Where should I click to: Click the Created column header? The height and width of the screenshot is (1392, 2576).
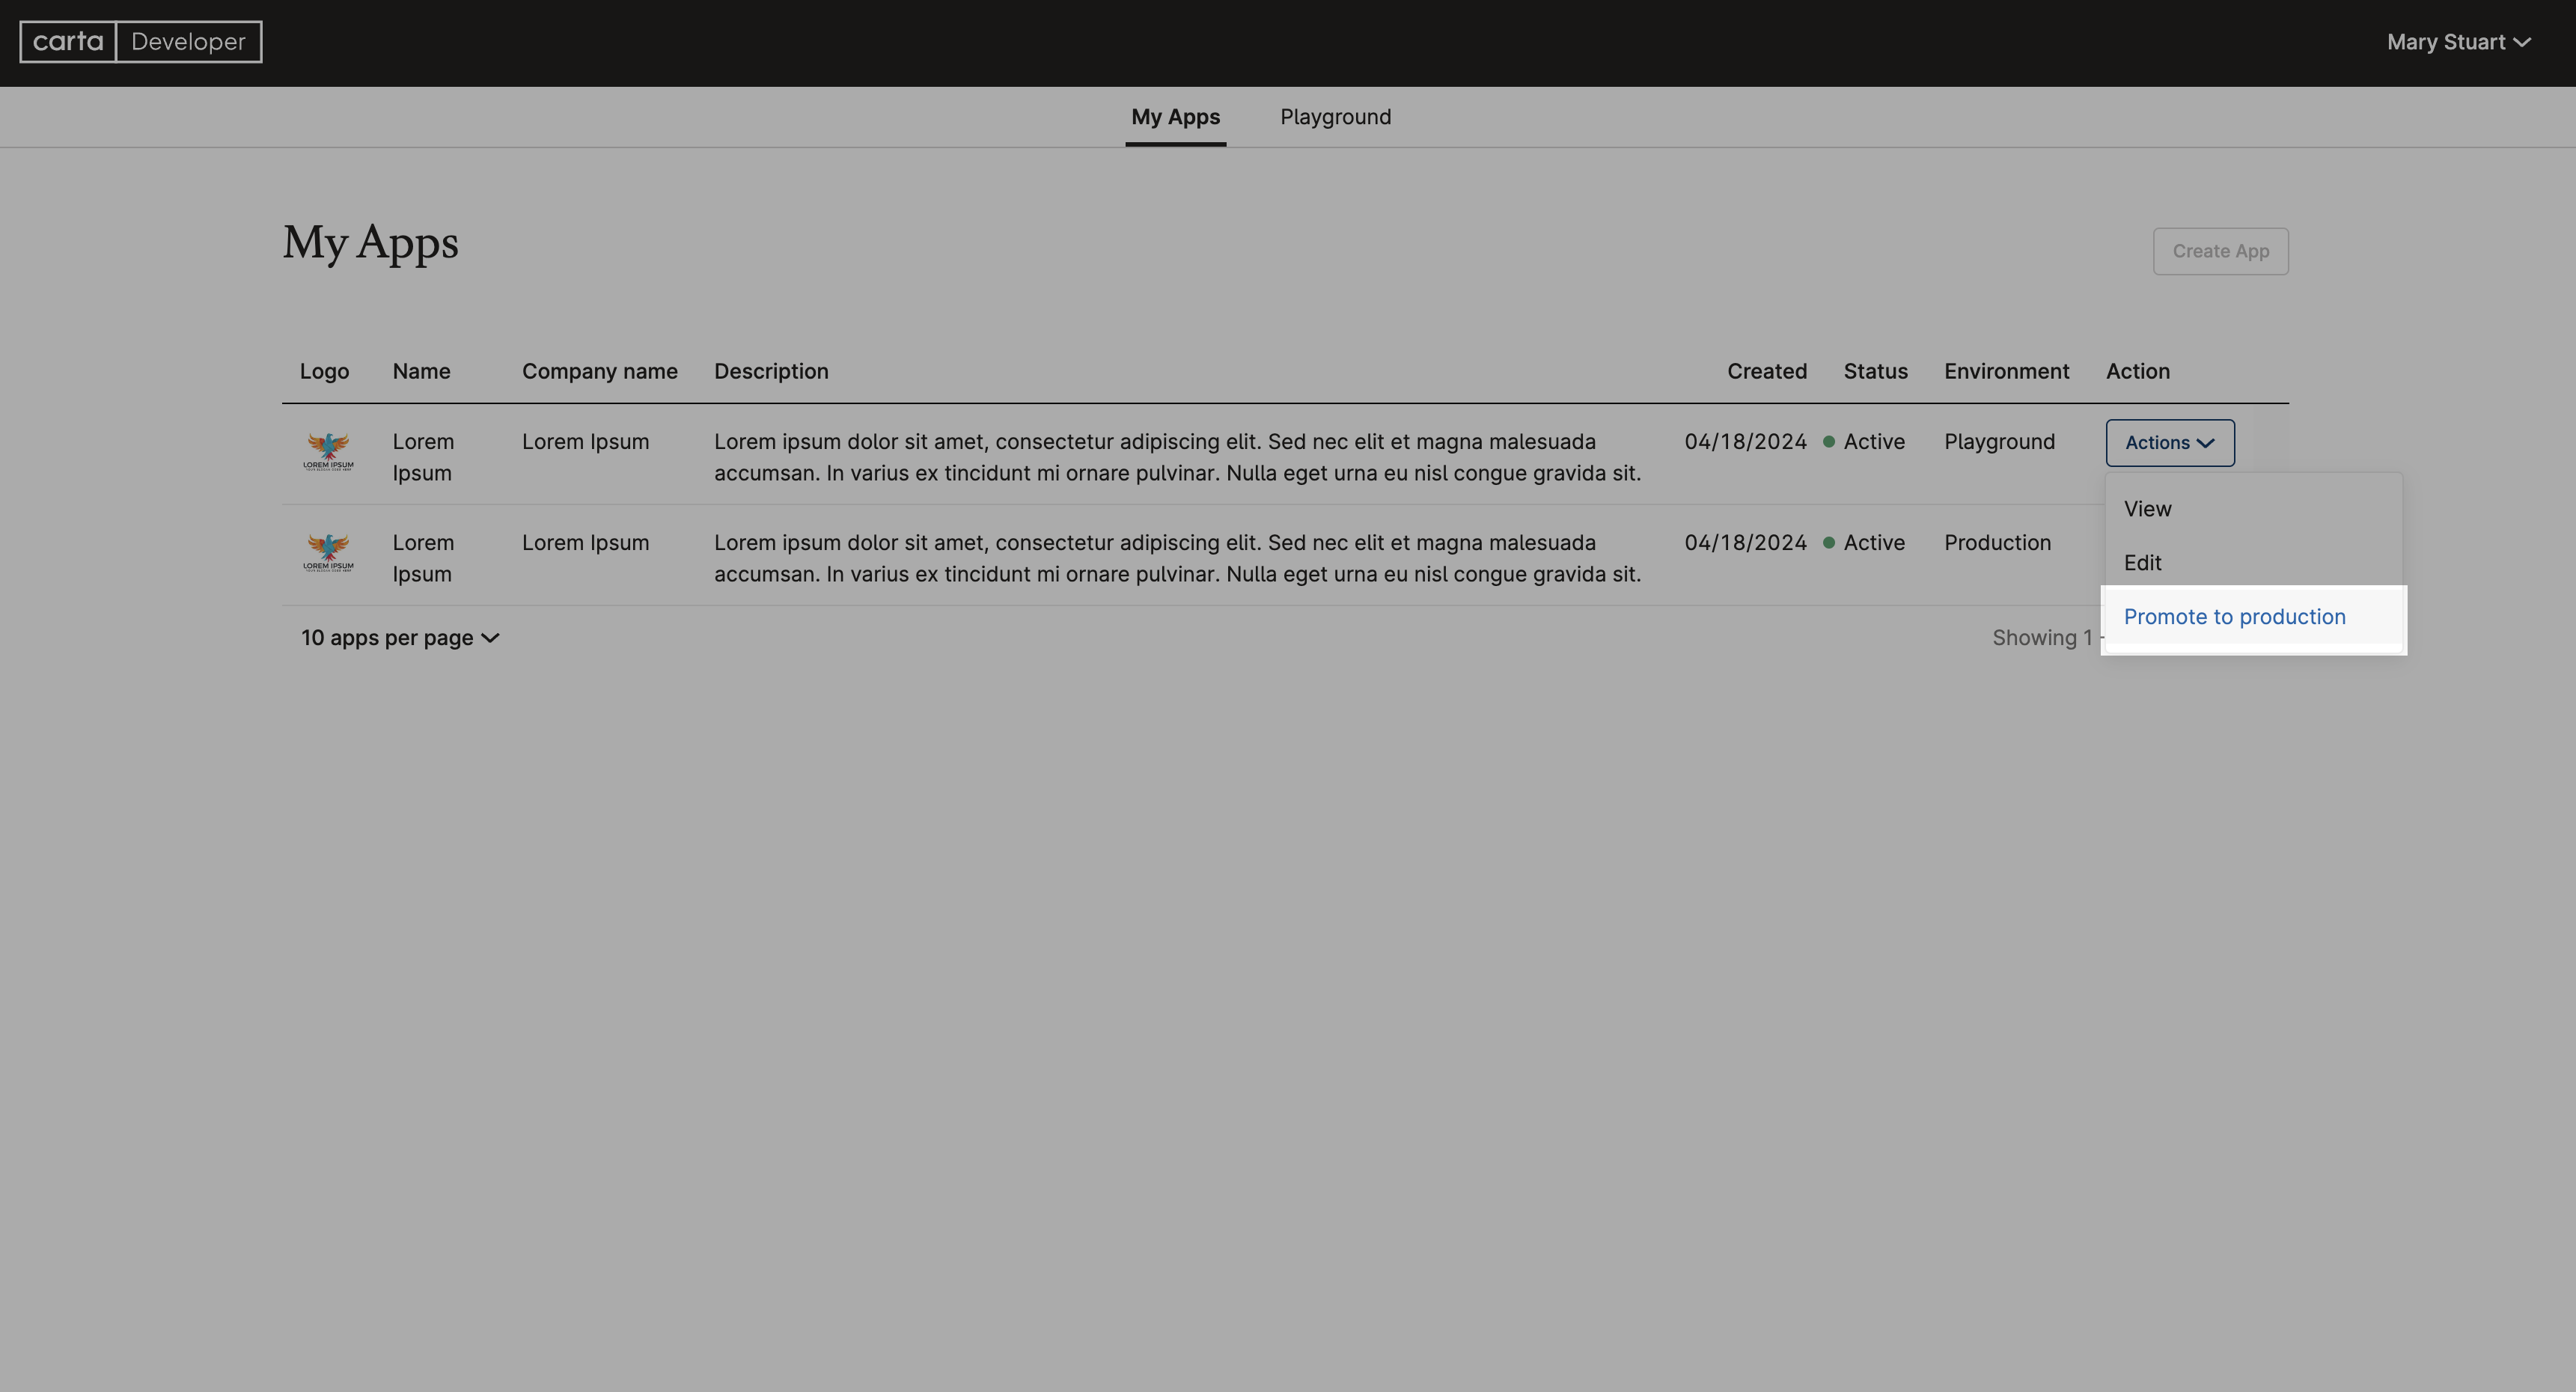(x=1766, y=371)
